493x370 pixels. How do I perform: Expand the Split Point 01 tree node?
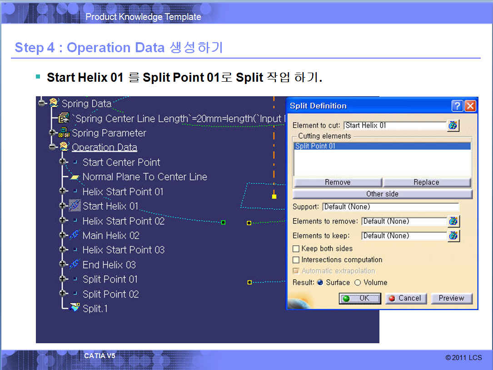click(62, 279)
